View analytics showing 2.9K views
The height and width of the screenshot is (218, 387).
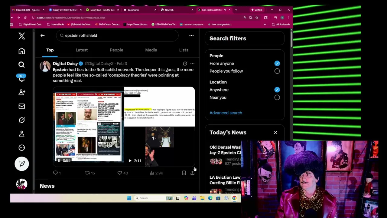156,173
